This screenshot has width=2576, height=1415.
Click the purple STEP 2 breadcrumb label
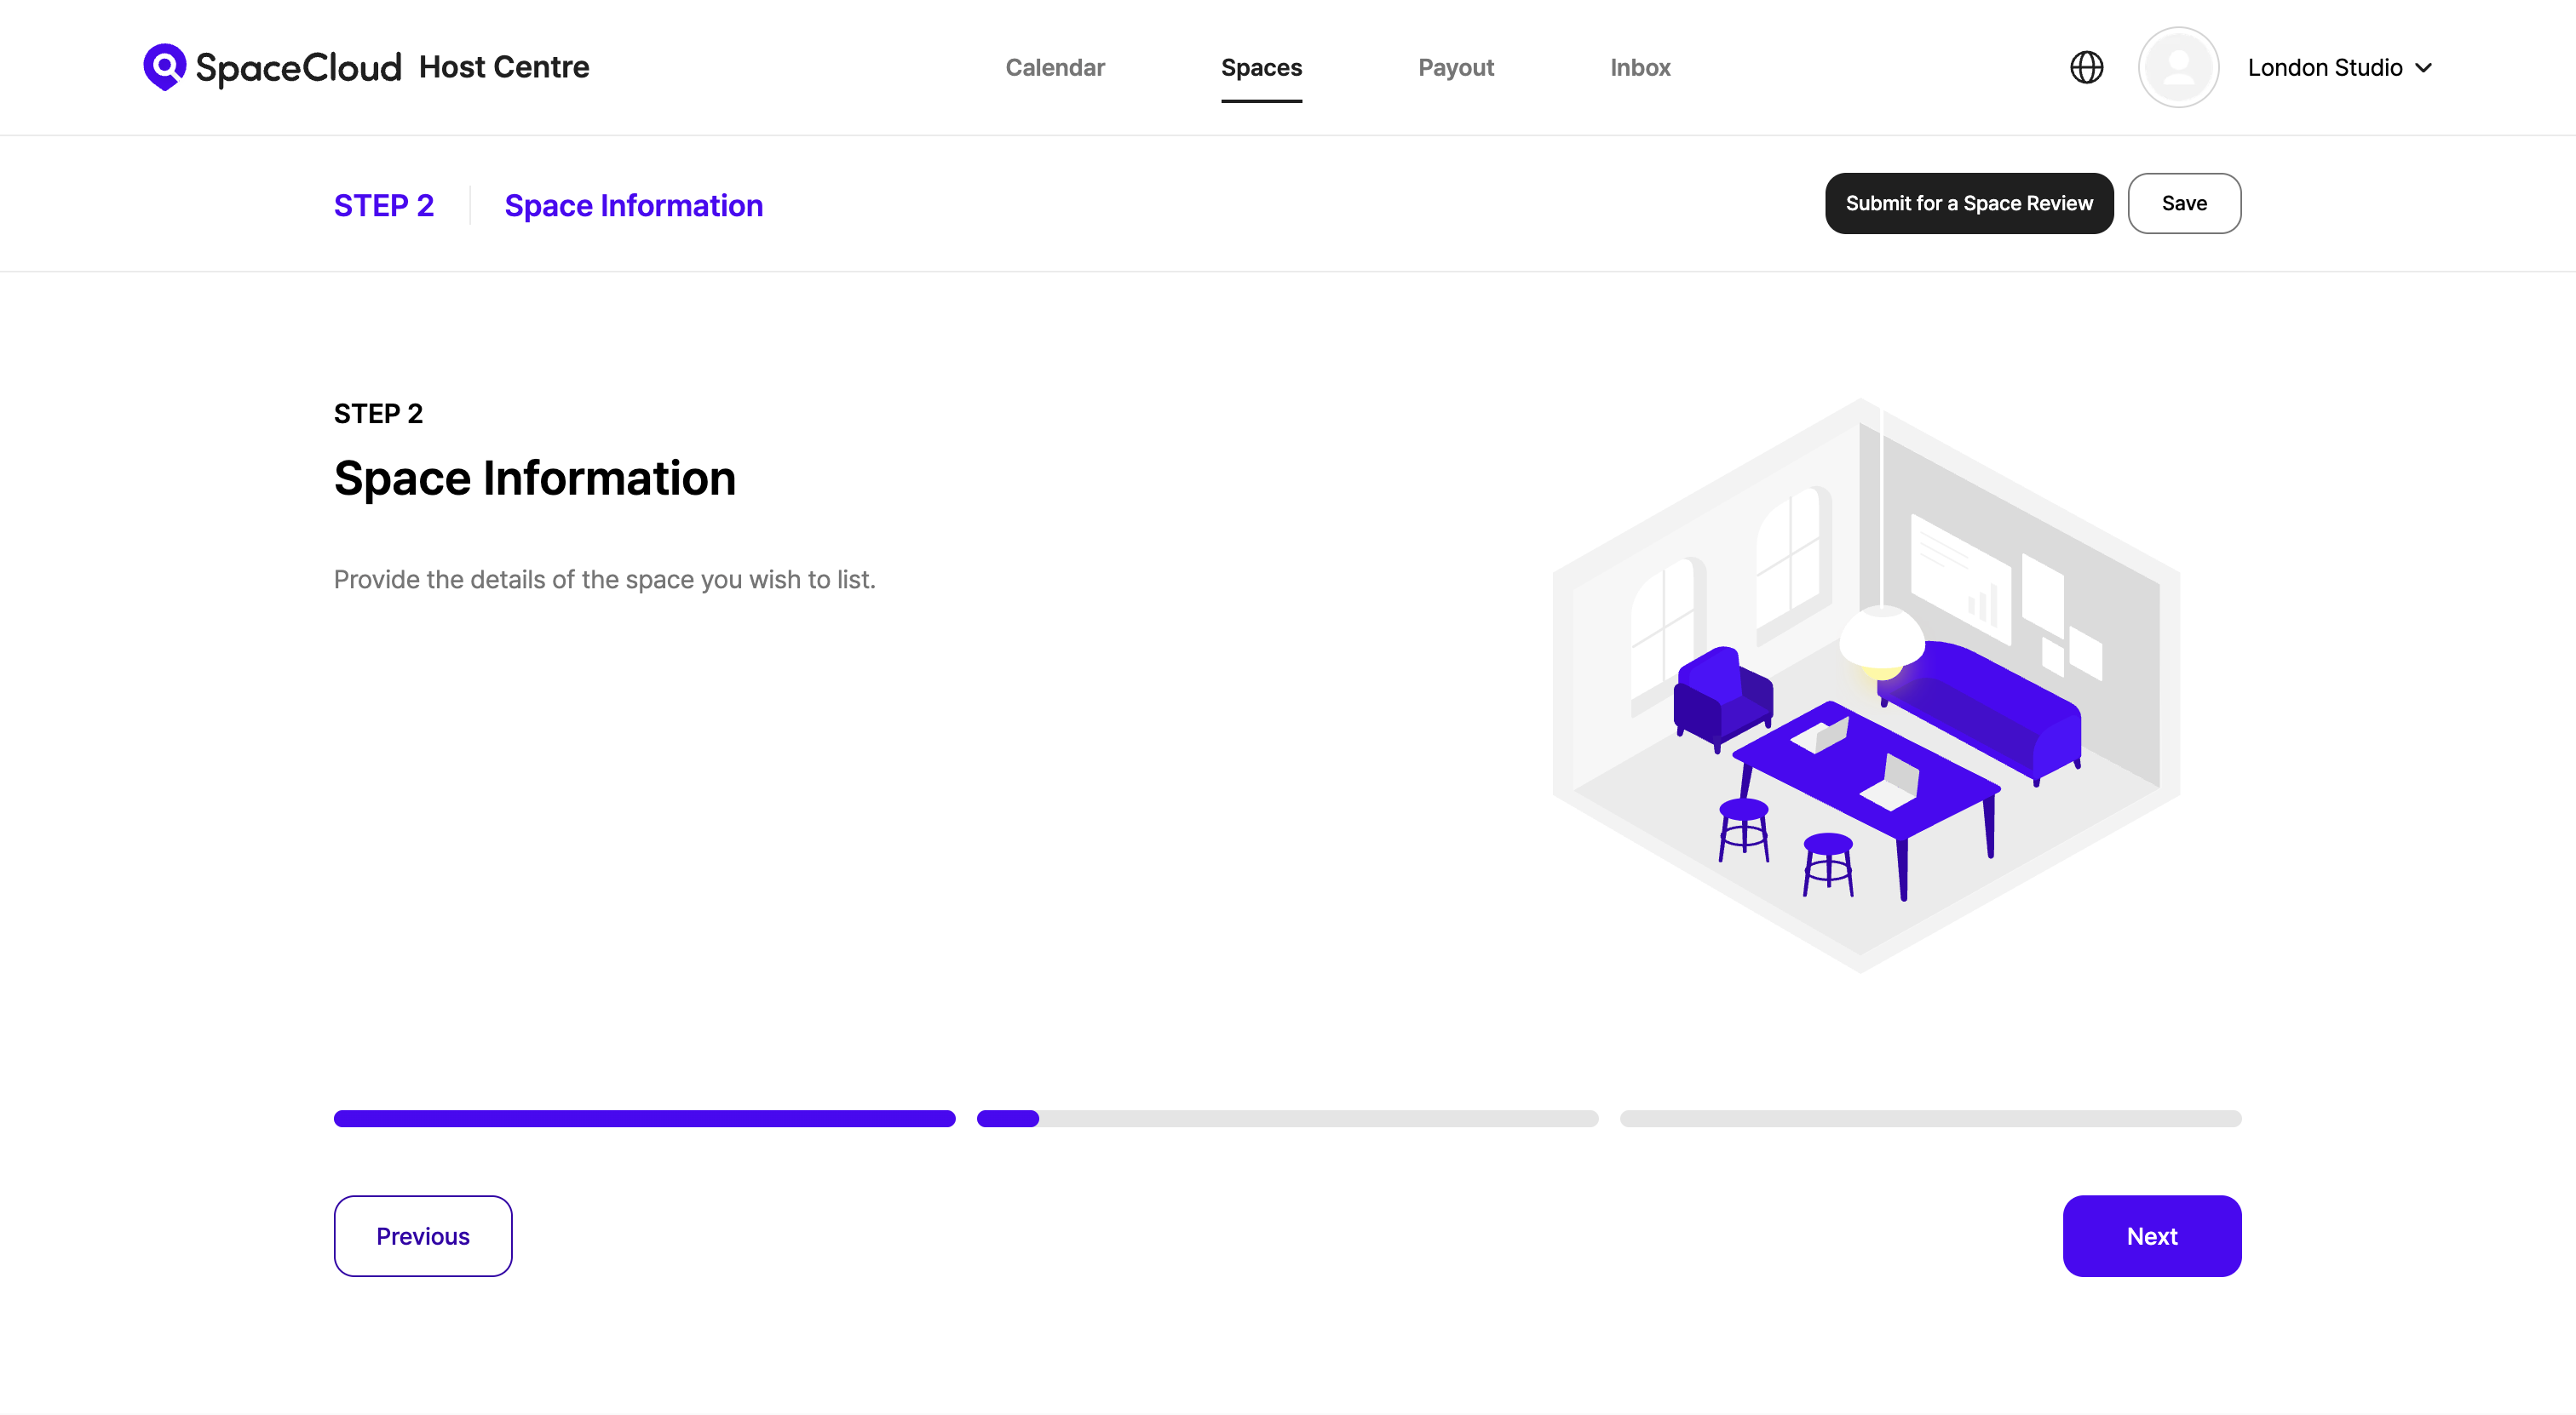pyautogui.click(x=383, y=205)
